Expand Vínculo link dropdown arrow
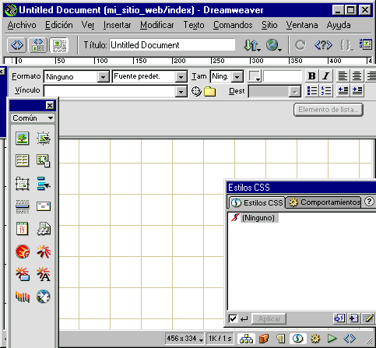 [181, 92]
